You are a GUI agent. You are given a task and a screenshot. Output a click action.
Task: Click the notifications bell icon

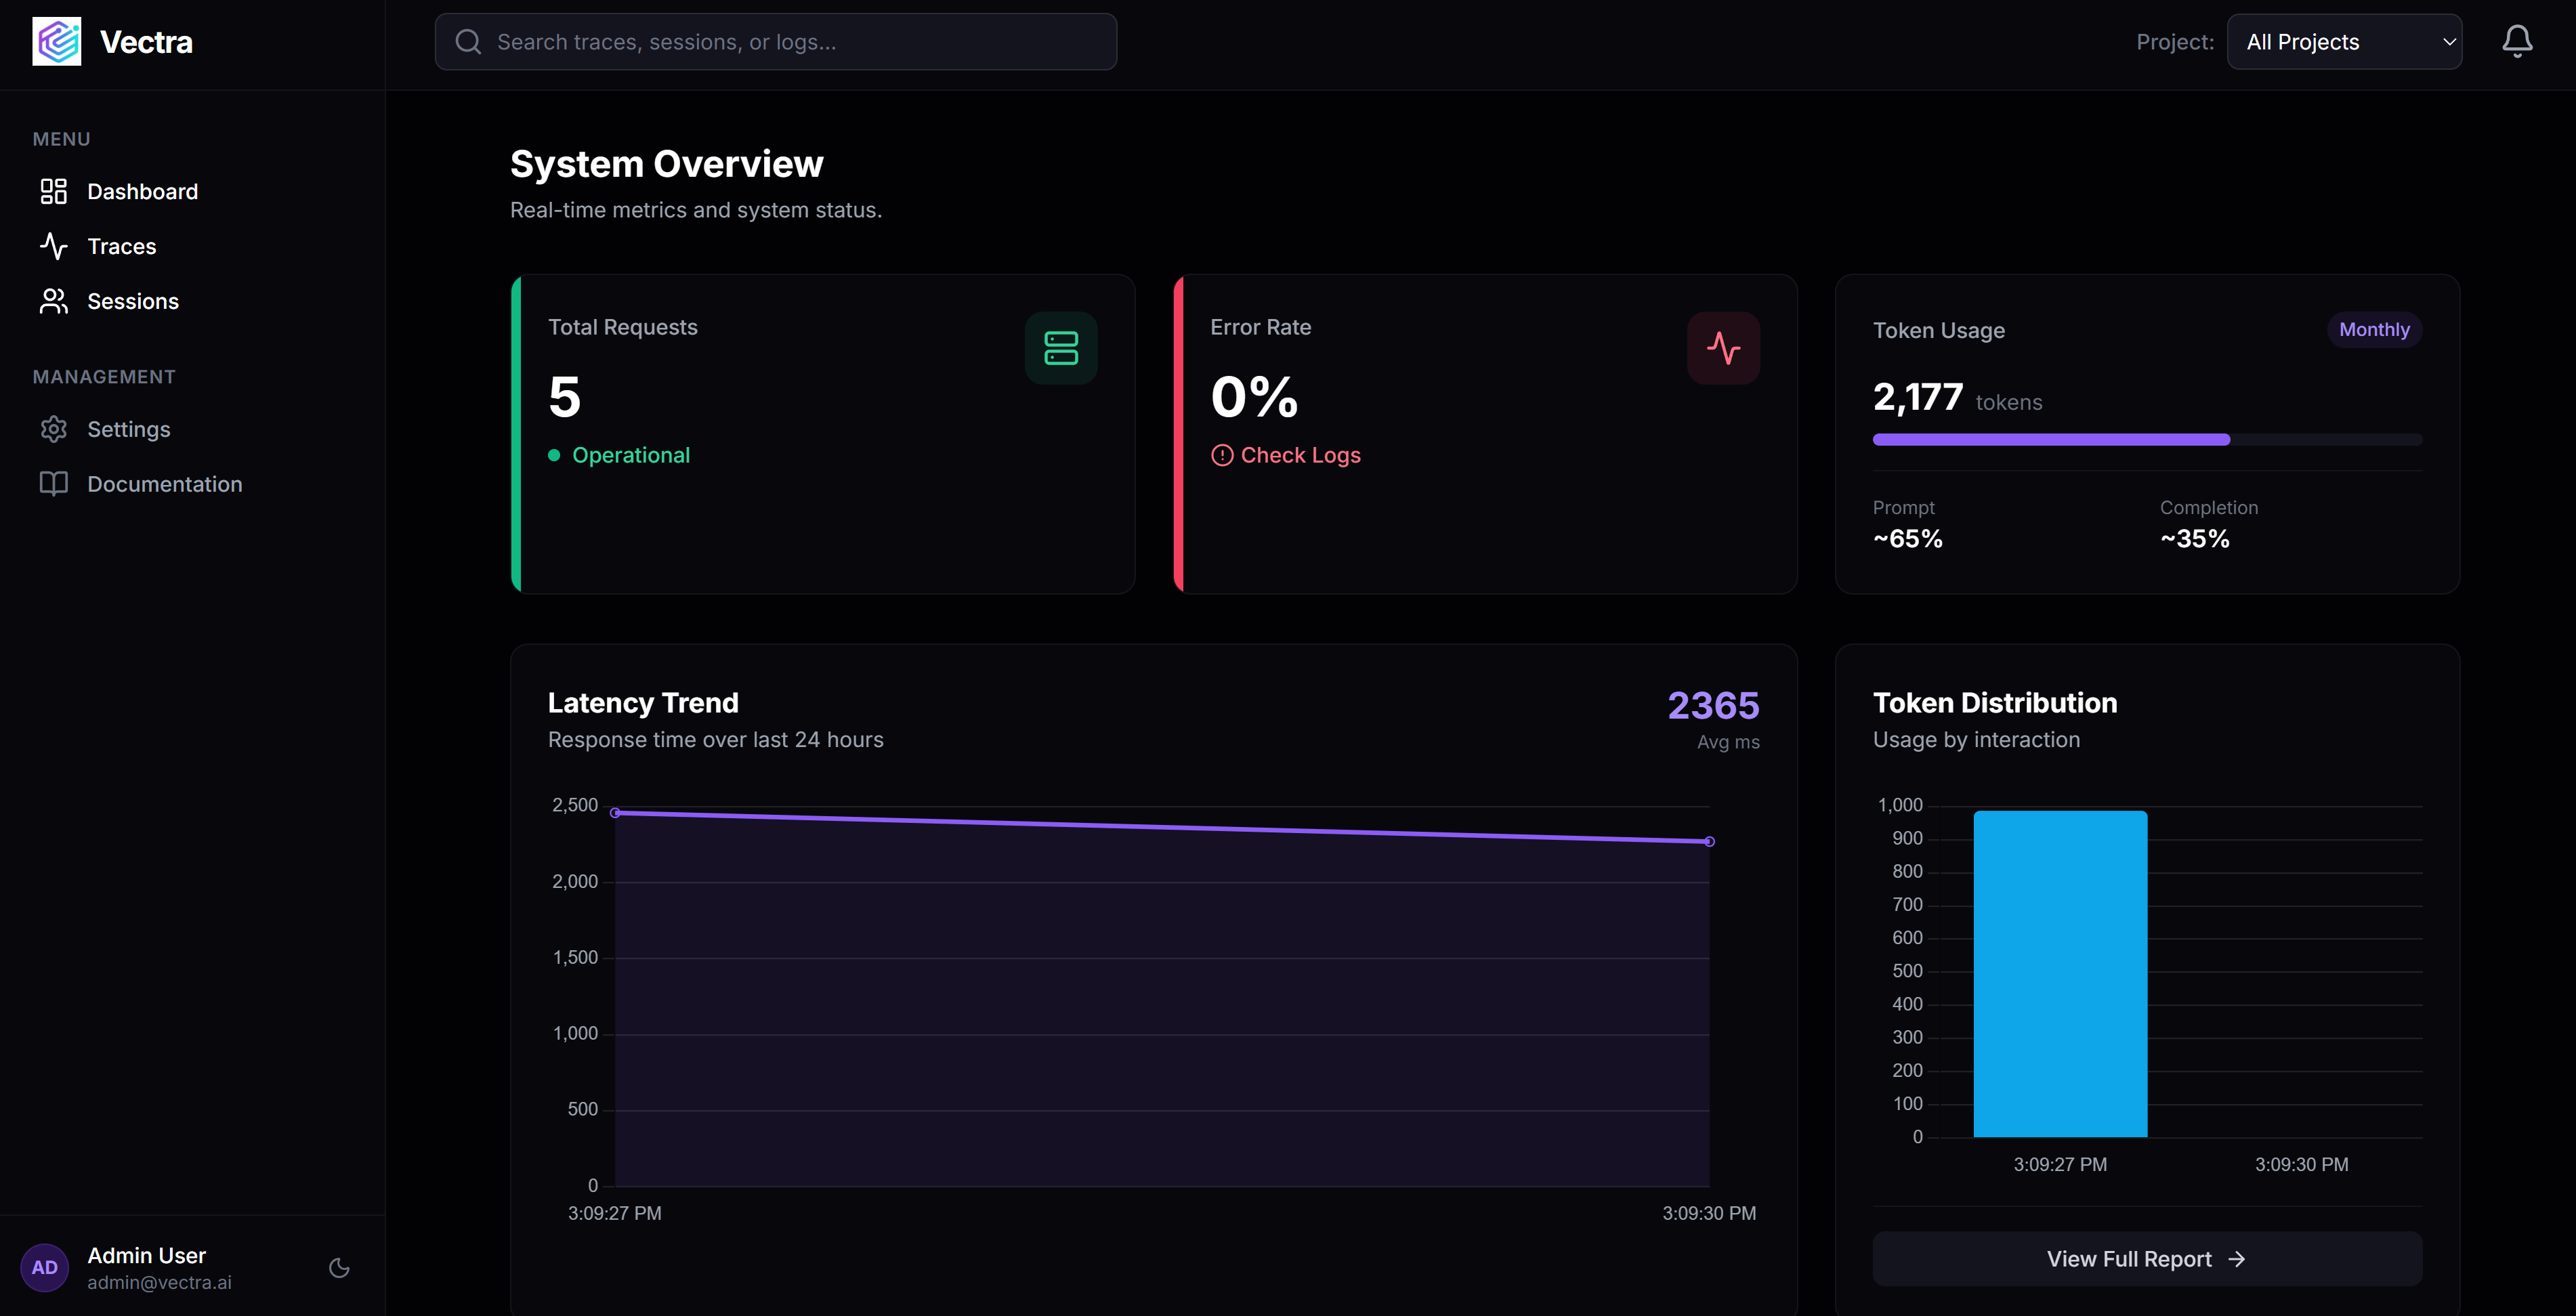pos(2516,41)
